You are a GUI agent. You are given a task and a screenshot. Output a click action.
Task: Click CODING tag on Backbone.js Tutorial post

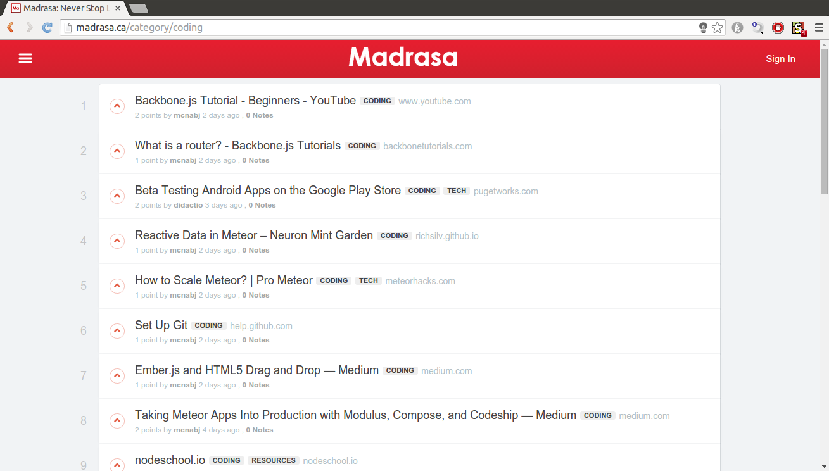[x=377, y=101]
